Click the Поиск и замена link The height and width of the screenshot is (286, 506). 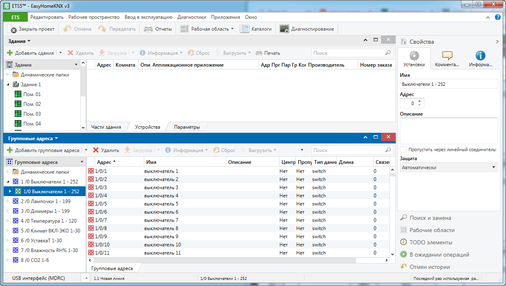[430, 218]
